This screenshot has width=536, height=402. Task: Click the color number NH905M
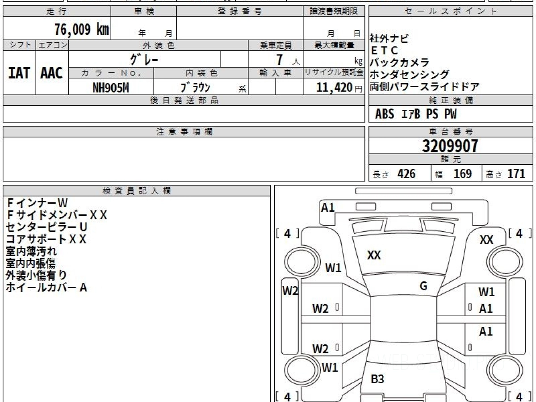click(x=110, y=88)
